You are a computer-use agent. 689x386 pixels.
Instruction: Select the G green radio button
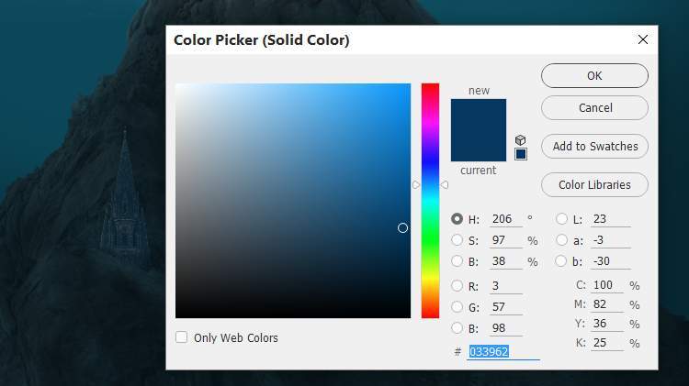coord(457,306)
